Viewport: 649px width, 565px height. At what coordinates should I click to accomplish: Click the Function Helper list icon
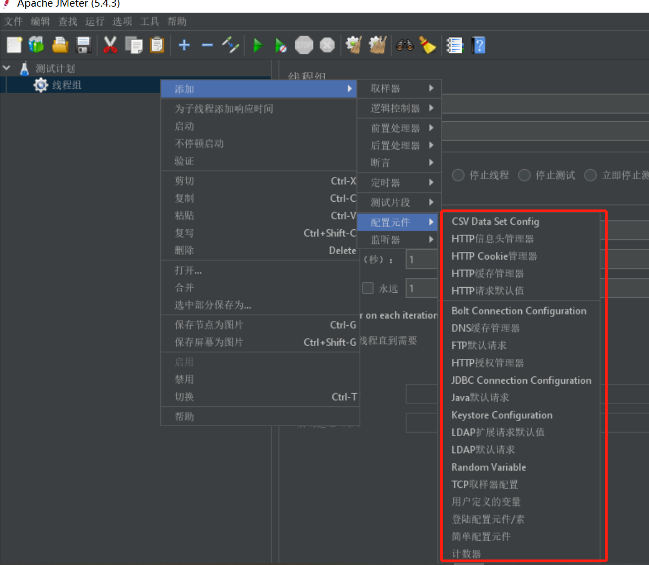(x=455, y=45)
